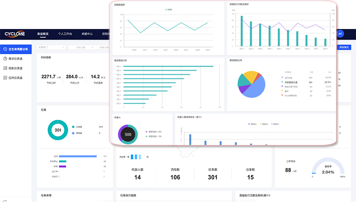Click the purple bar in task status chart

62,166
